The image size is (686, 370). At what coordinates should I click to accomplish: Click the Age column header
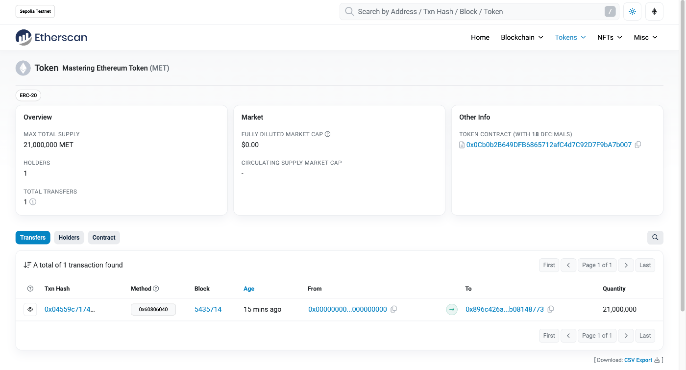pos(249,289)
